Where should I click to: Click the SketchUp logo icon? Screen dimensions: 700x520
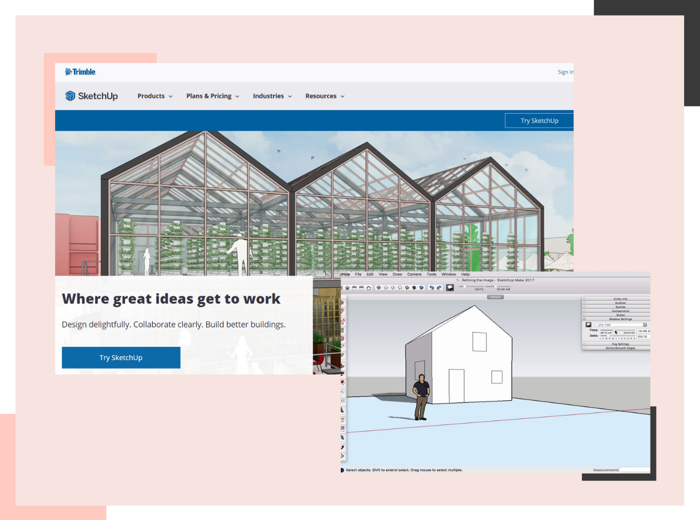[70, 95]
